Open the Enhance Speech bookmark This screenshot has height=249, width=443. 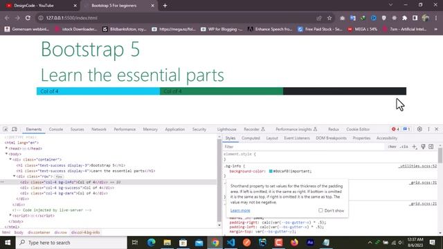tap(270, 29)
